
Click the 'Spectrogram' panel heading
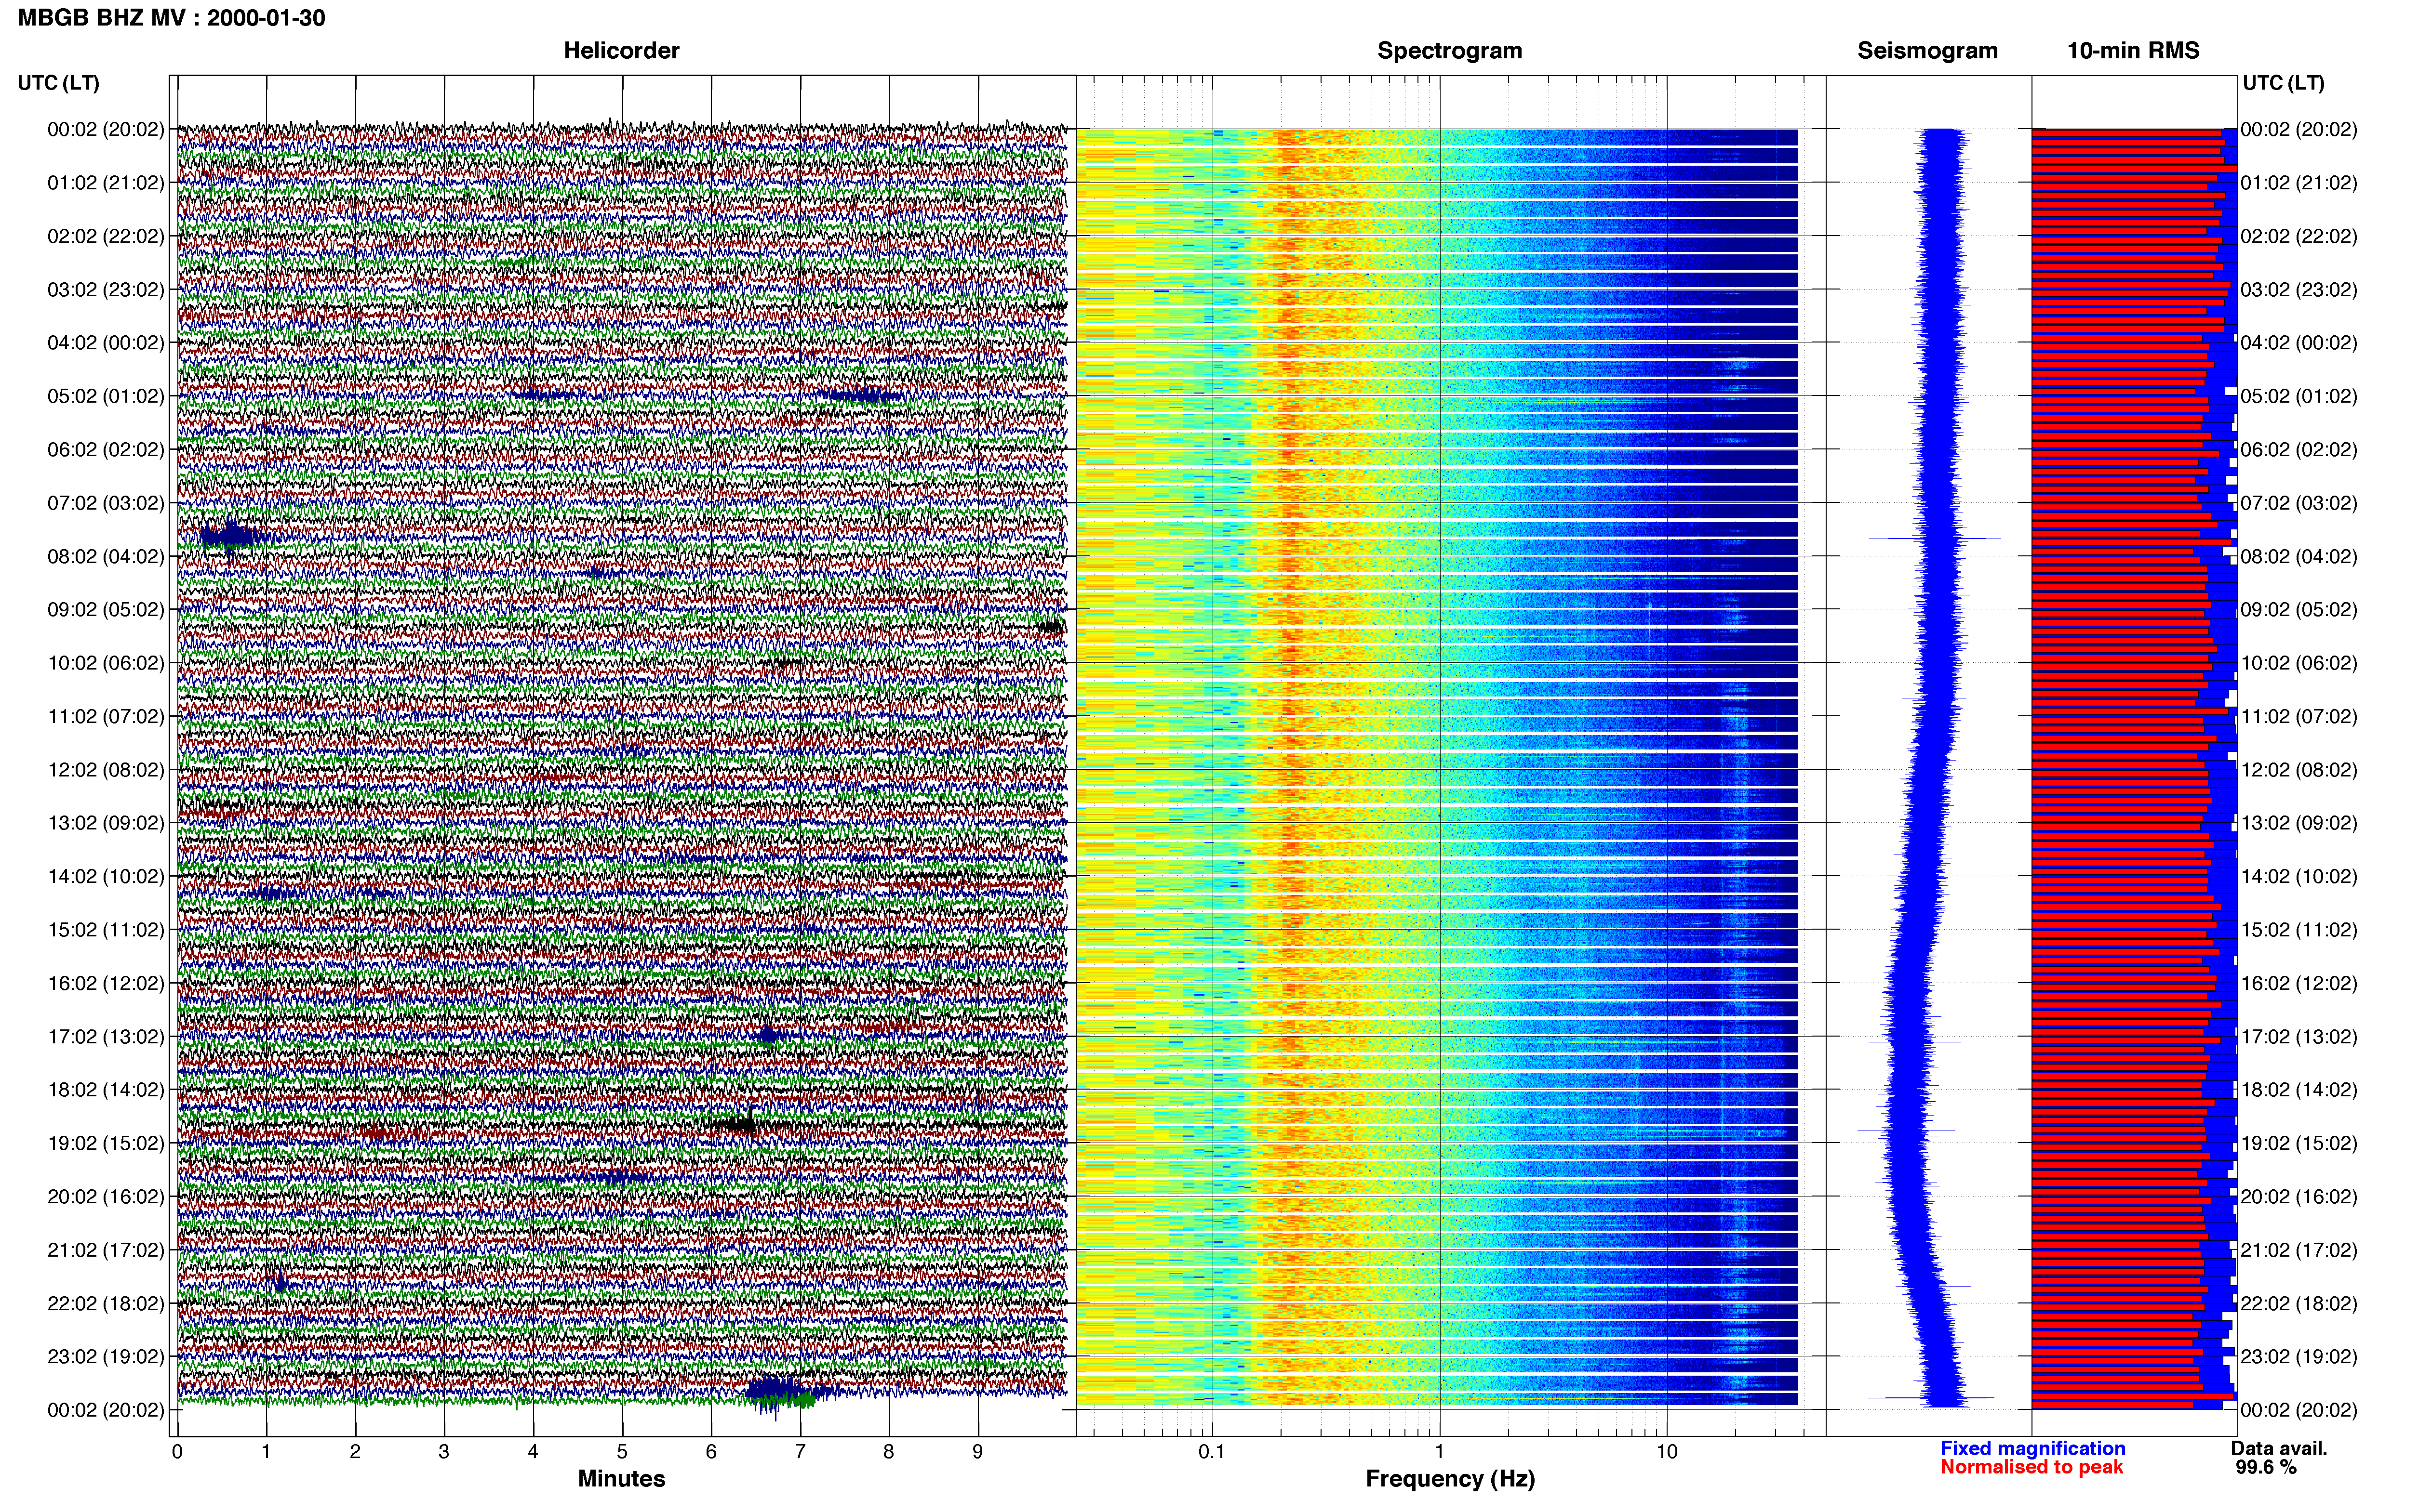coord(1450,51)
